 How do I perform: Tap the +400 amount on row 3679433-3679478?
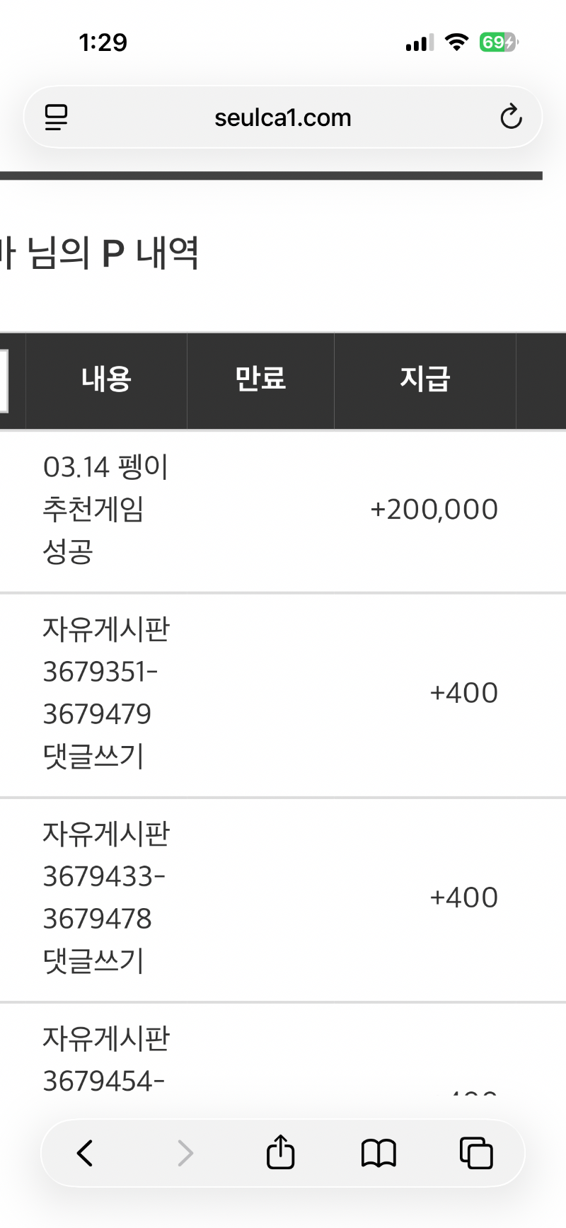click(465, 897)
